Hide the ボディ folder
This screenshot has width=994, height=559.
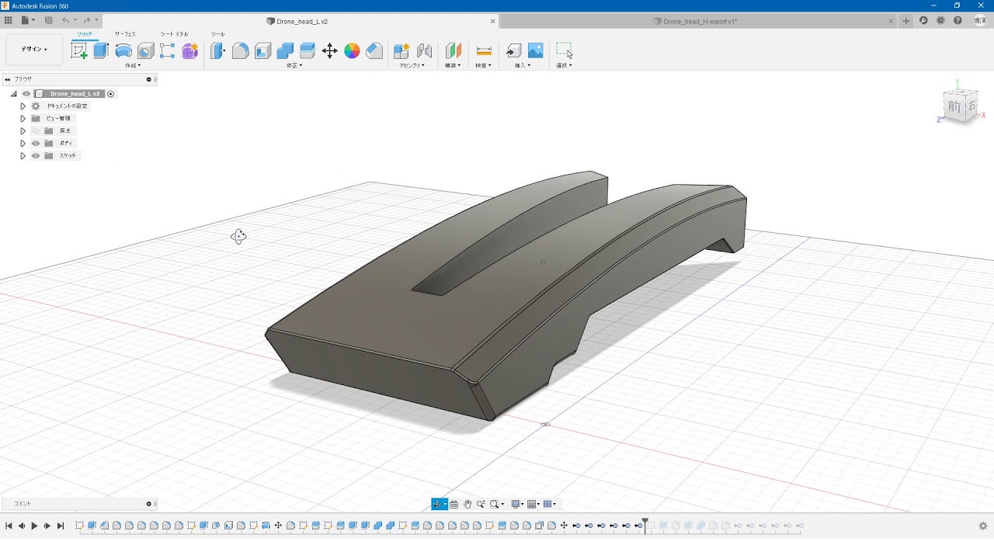coord(36,144)
